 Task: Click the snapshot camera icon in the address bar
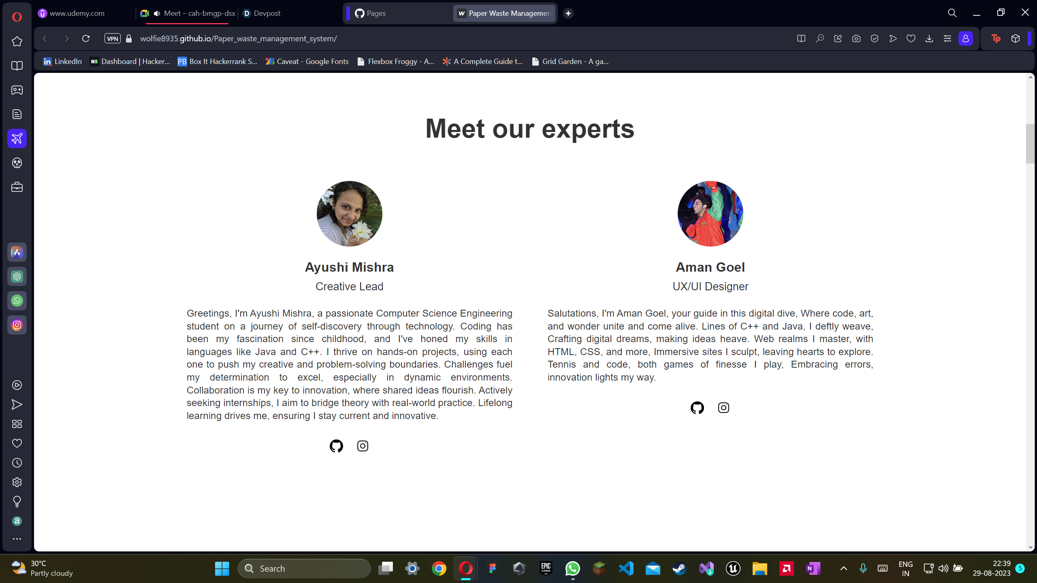pos(856,38)
